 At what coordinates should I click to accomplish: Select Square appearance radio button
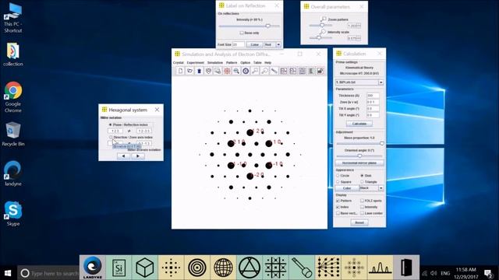[x=338, y=182]
